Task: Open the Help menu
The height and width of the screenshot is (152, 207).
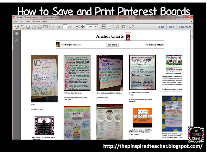Action: [x=45, y=21]
